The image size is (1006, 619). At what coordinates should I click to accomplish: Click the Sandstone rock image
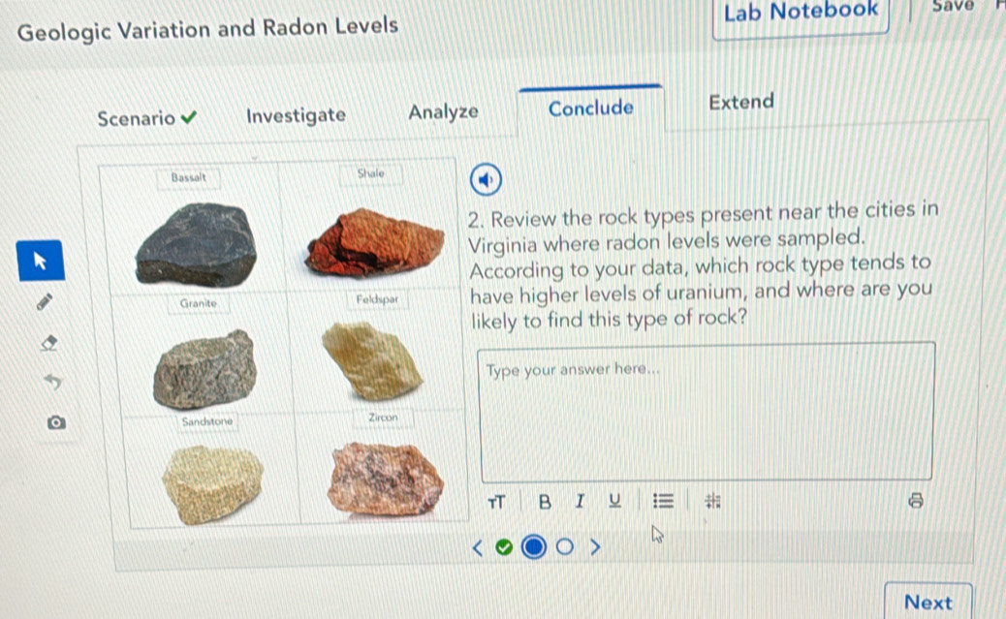tap(212, 484)
